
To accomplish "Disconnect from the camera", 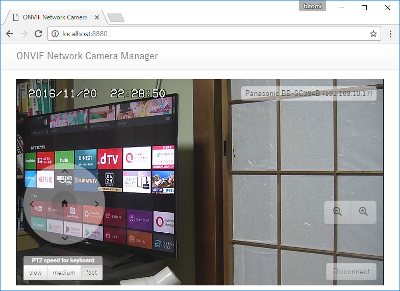I will click(351, 272).
